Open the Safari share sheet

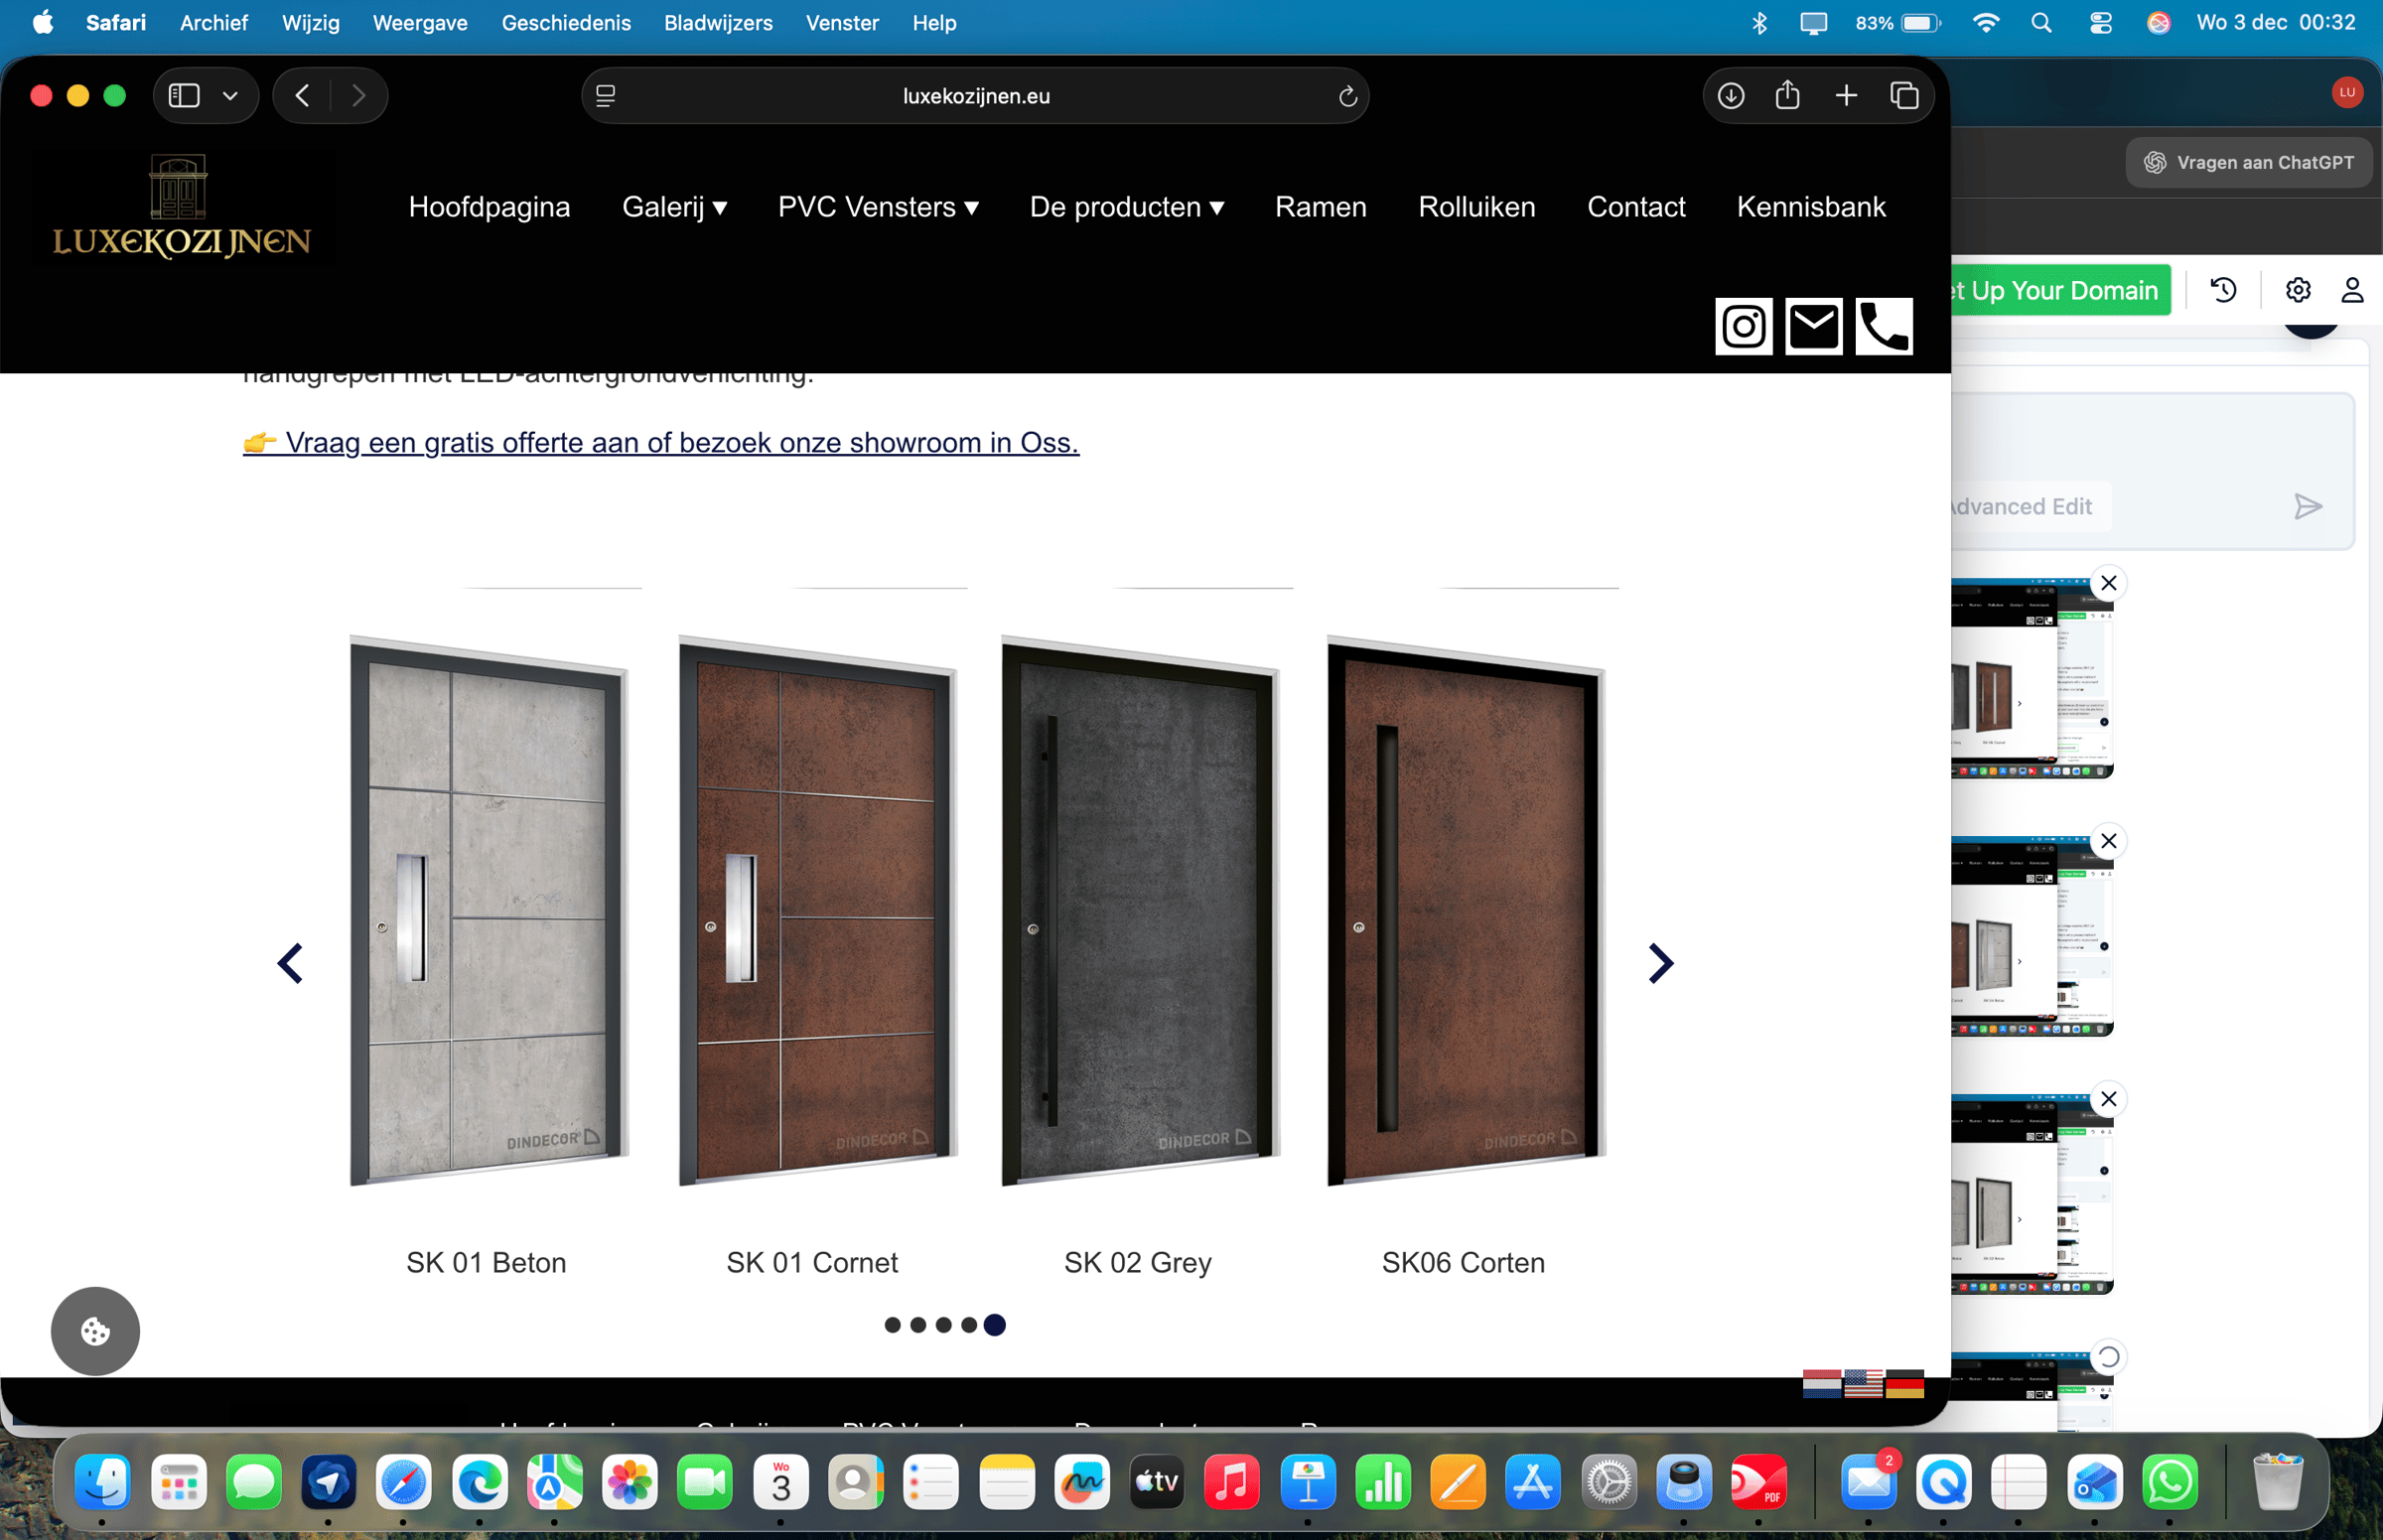click(x=1787, y=95)
